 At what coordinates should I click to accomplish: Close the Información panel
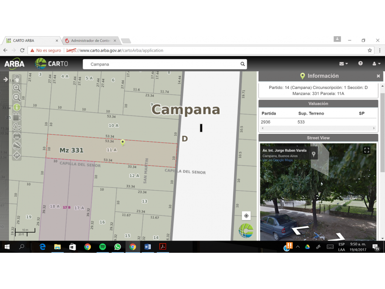coord(378,76)
